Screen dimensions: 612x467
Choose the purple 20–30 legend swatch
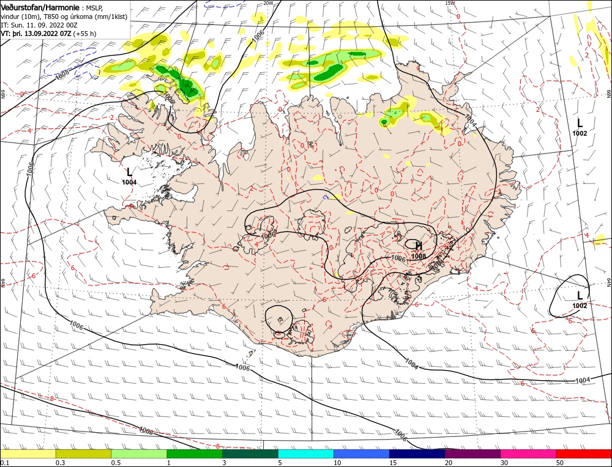(x=472, y=454)
